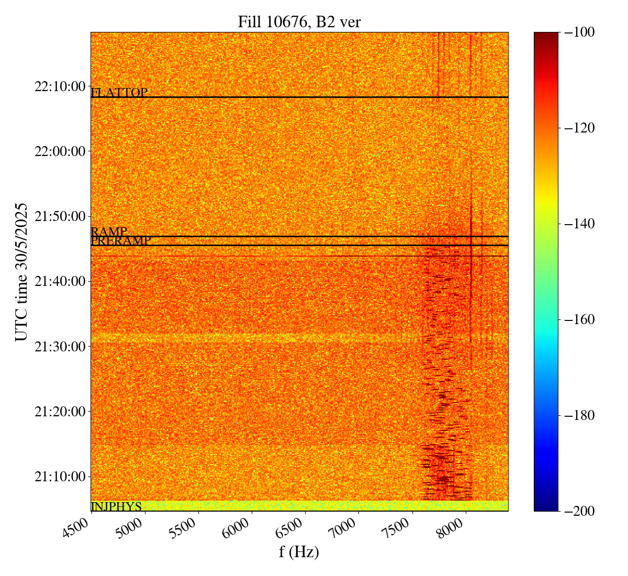Select the 22:10:00 time tick label
The height and width of the screenshot is (576, 628).
(60, 86)
